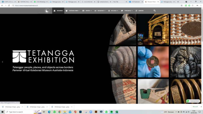This screenshot has height=114, width=203.
Task: Click Show all downloads button
Action: click(195, 107)
